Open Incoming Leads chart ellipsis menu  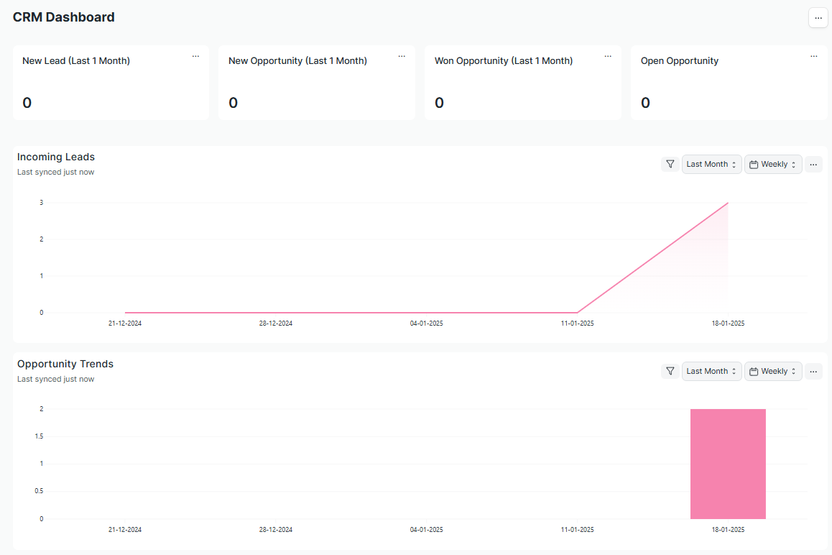point(813,165)
